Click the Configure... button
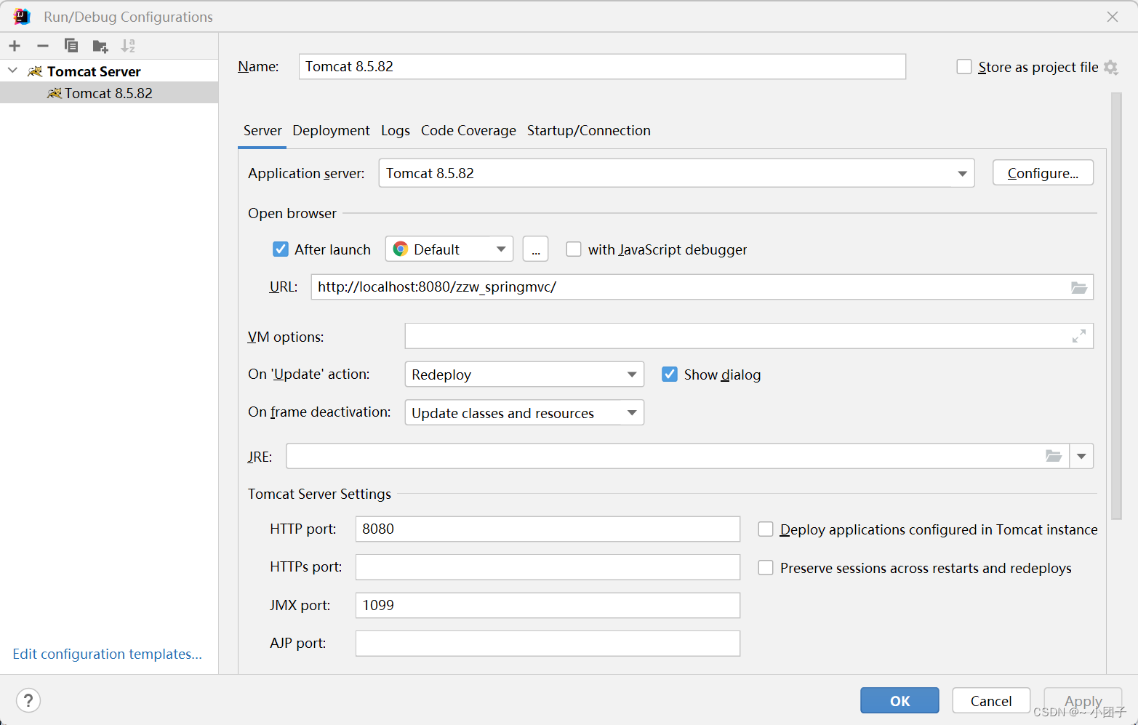Image resolution: width=1138 pixels, height=725 pixels. pos(1043,173)
